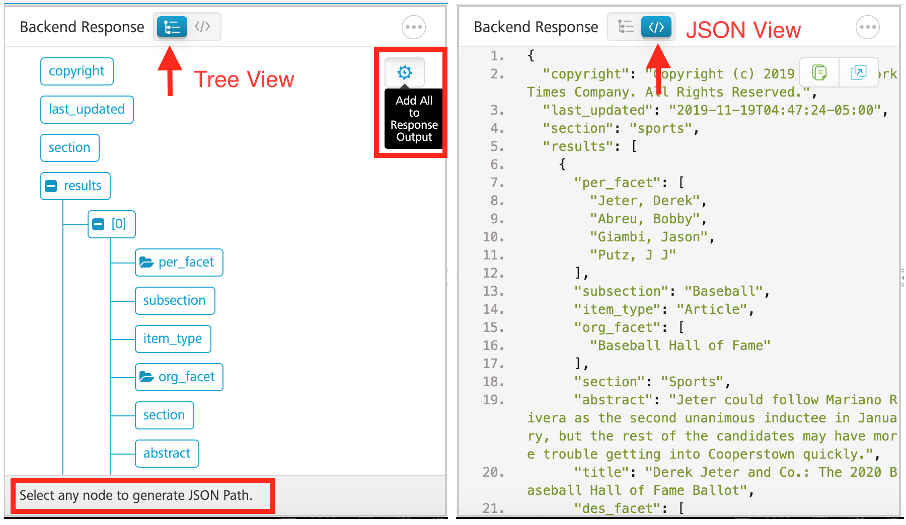Viewport: 906px width, 525px height.
Task: Select the abstract node in the tree
Action: (167, 453)
